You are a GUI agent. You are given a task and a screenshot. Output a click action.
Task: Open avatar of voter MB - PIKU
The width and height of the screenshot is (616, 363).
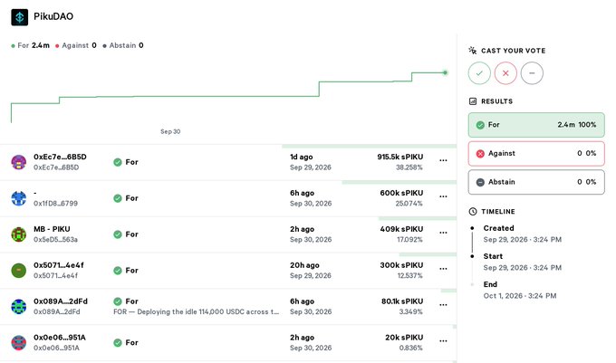click(x=19, y=234)
